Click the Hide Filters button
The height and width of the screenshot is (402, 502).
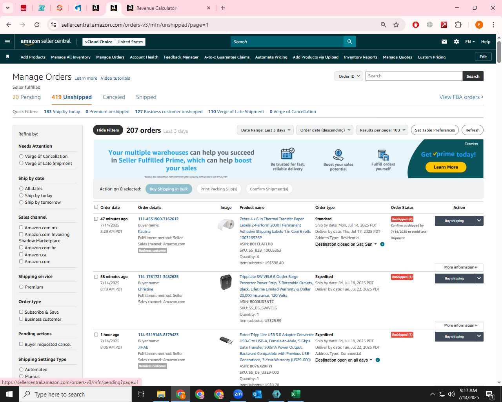pyautogui.click(x=108, y=130)
